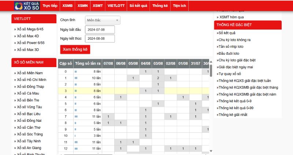The height and width of the screenshot is (155, 293).
Task: Open the Chọn tỉnh Miền Bắc dropdown
Action: 103,20
